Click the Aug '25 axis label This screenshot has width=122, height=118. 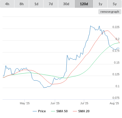114,103
